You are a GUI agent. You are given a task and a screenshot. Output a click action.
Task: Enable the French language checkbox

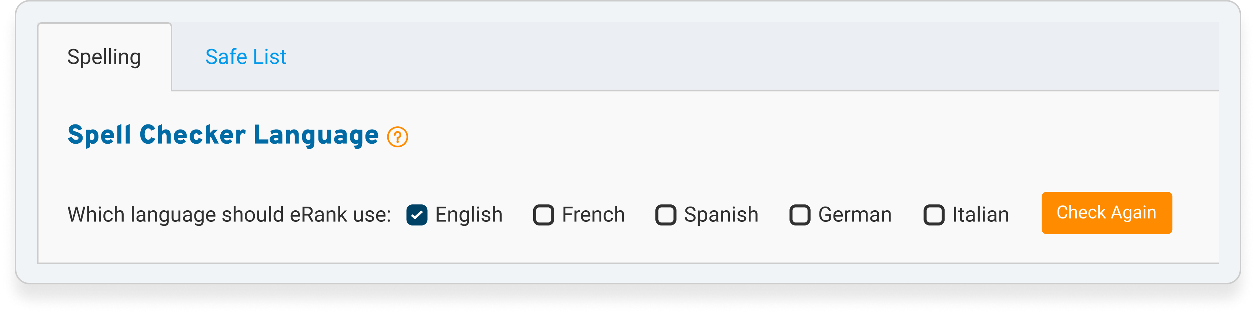tap(544, 215)
